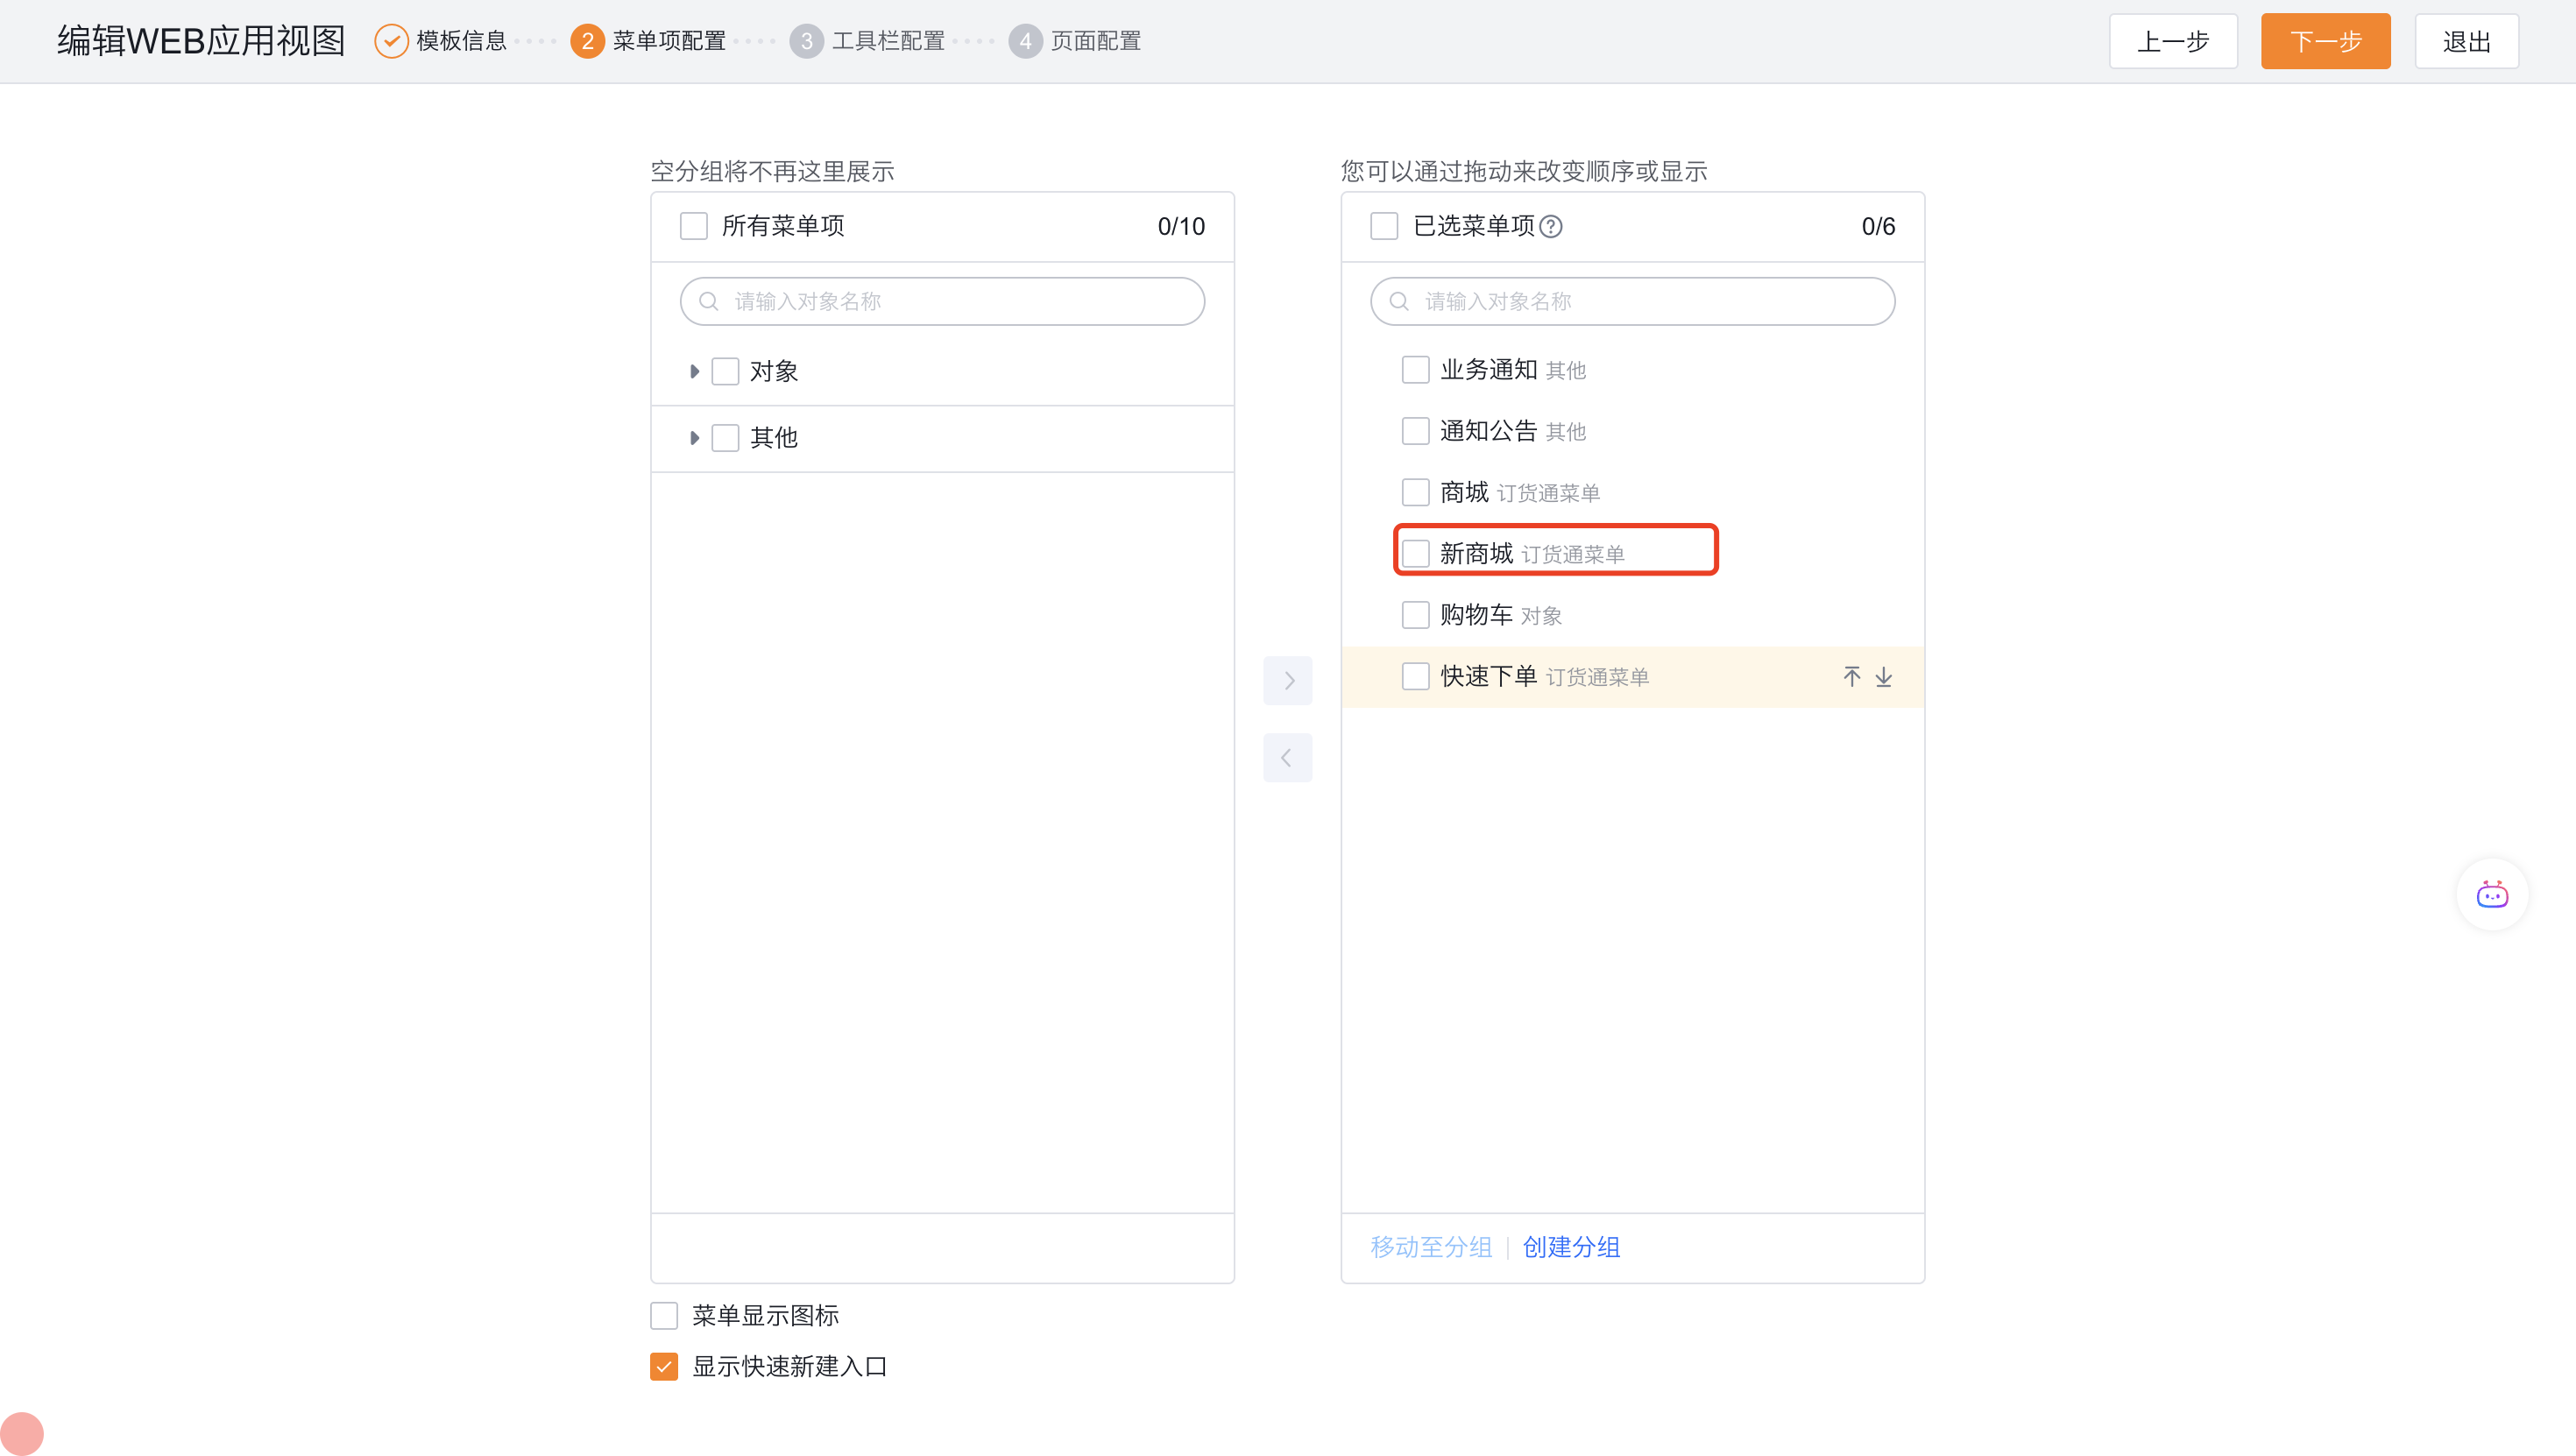Enable the 菜单显示图标 option
Viewport: 2576px width, 1456px height.
coord(664,1315)
